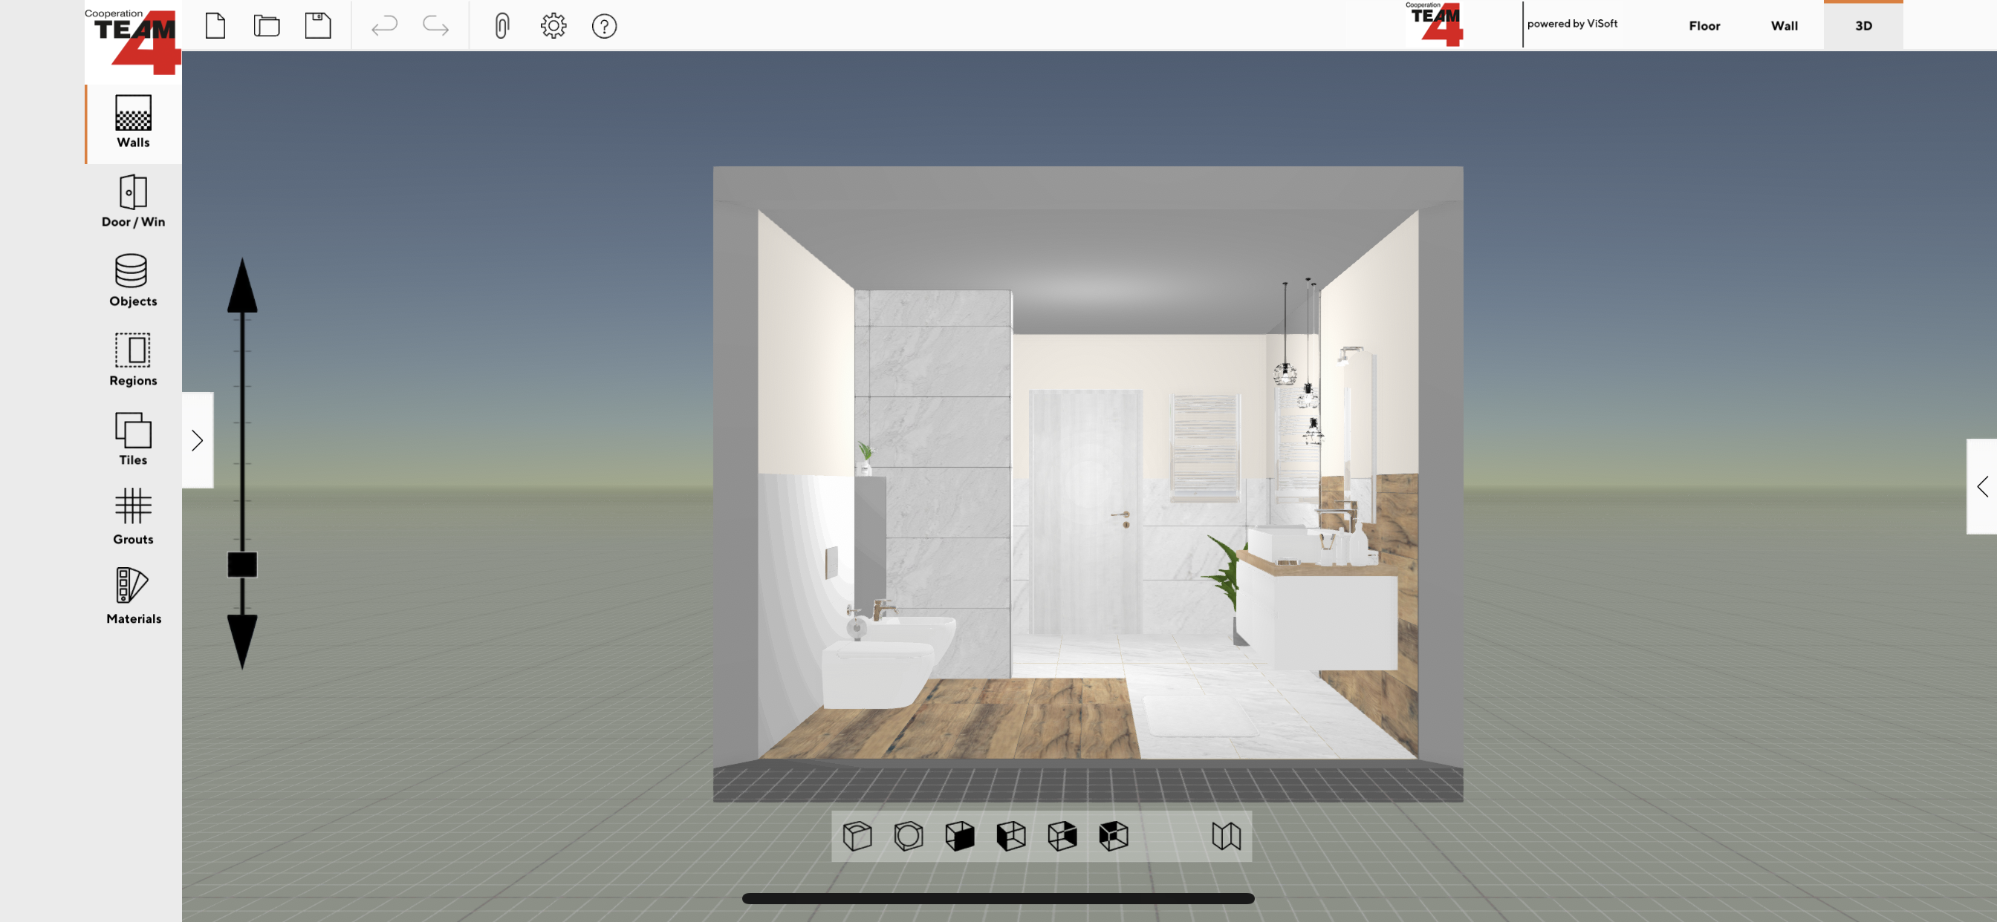Click the powered by ViSoft link
Viewport: 1997px width, 922px height.
[1572, 24]
